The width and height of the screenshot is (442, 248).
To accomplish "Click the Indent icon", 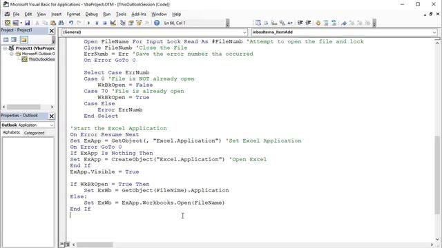I will click(300, 23).
